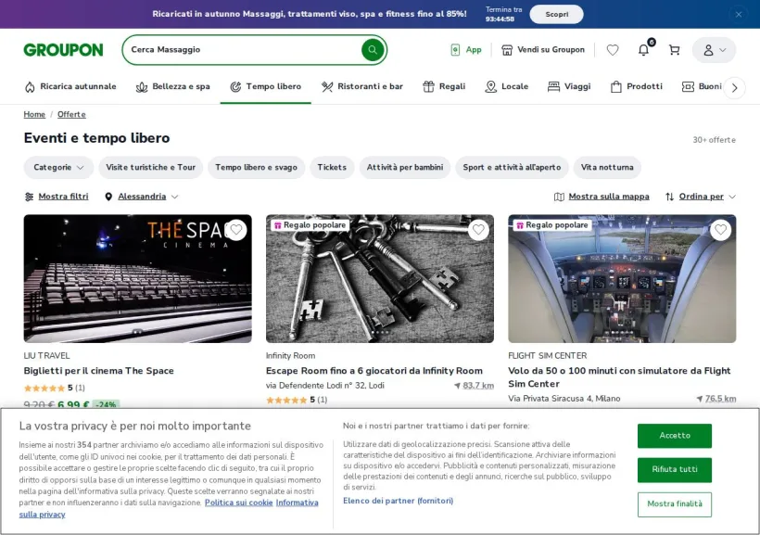Screen dimensions: 760x535
Task: Open the wishlist heart icon in header
Action: click(613, 50)
